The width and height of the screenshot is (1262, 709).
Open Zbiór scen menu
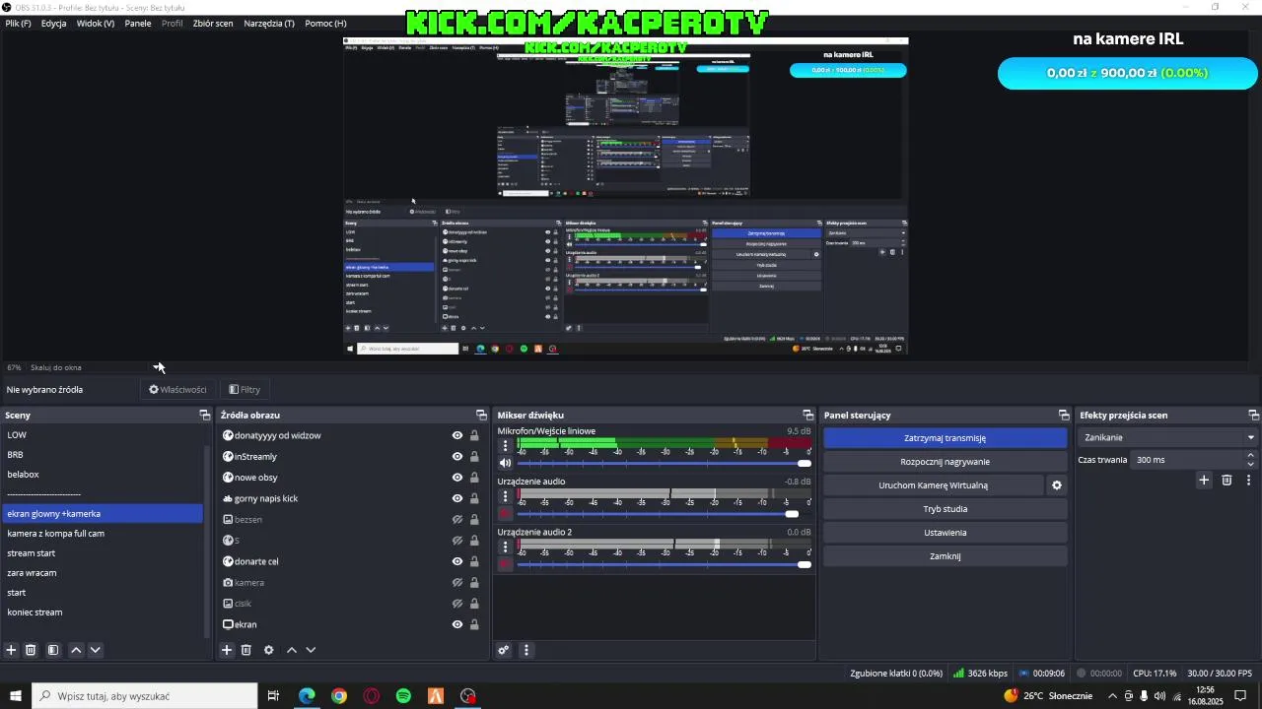213,23
